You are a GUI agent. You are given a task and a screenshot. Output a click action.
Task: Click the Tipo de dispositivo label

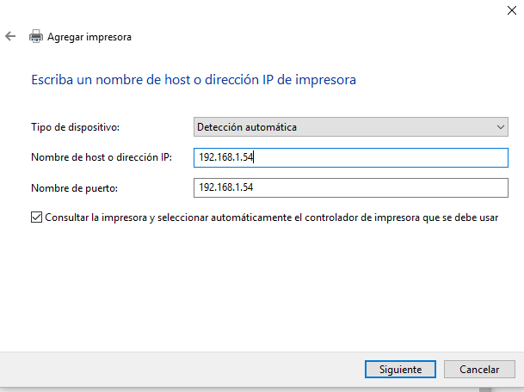pyautogui.click(x=75, y=128)
